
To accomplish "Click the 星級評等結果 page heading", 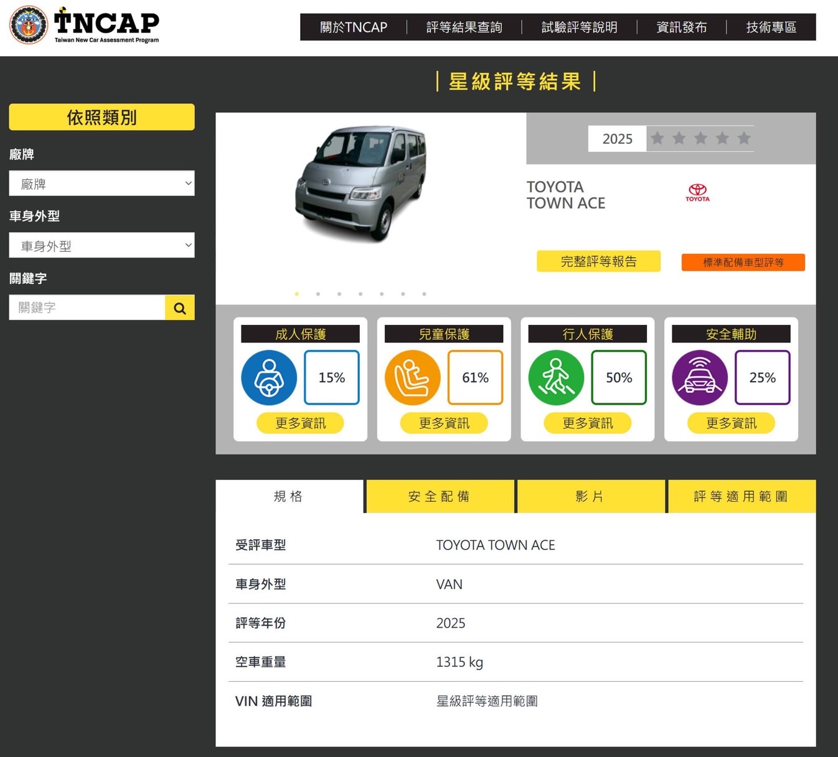I will click(x=516, y=82).
